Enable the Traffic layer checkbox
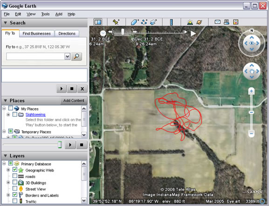 pos(15,201)
